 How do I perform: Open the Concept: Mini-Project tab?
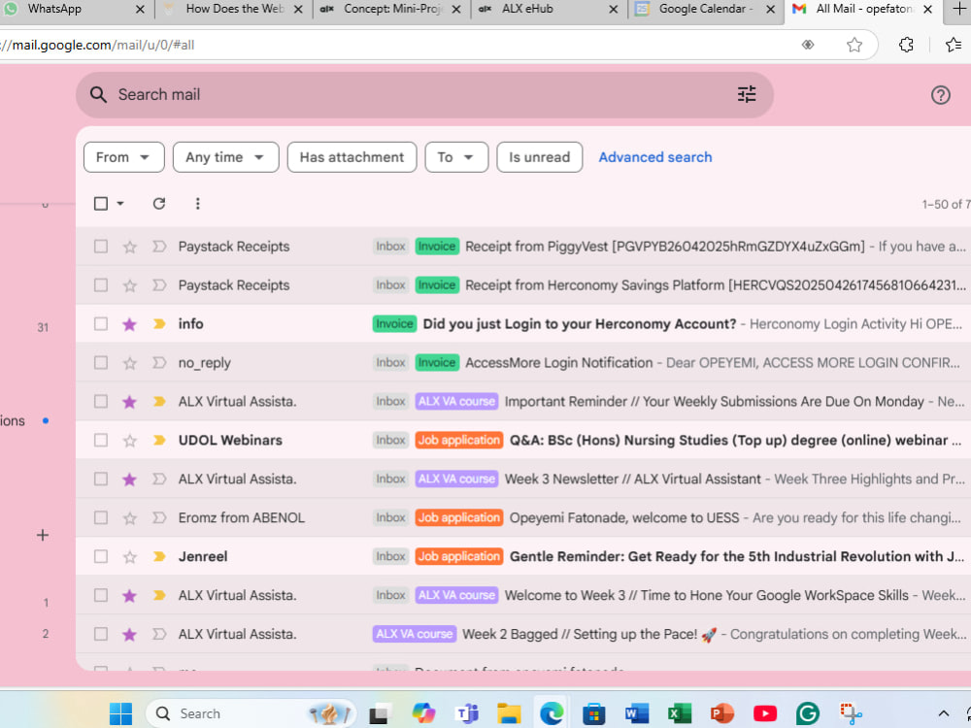(390, 10)
